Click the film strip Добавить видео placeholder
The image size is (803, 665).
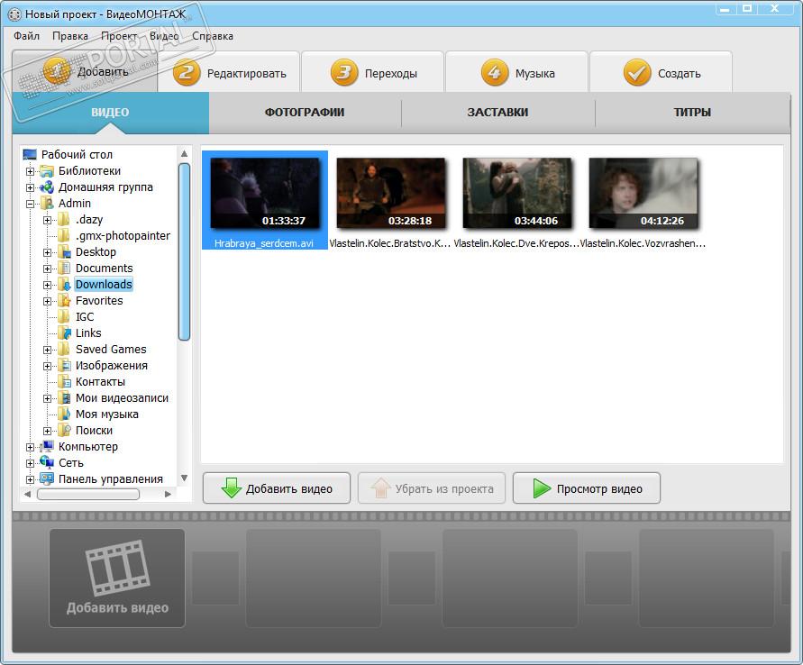point(117,578)
